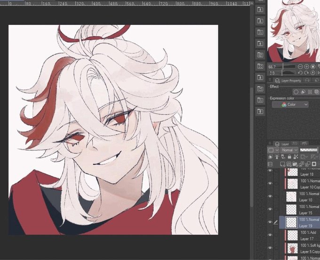Adjust the layer opacity slider

pyautogui.click(x=309, y=150)
